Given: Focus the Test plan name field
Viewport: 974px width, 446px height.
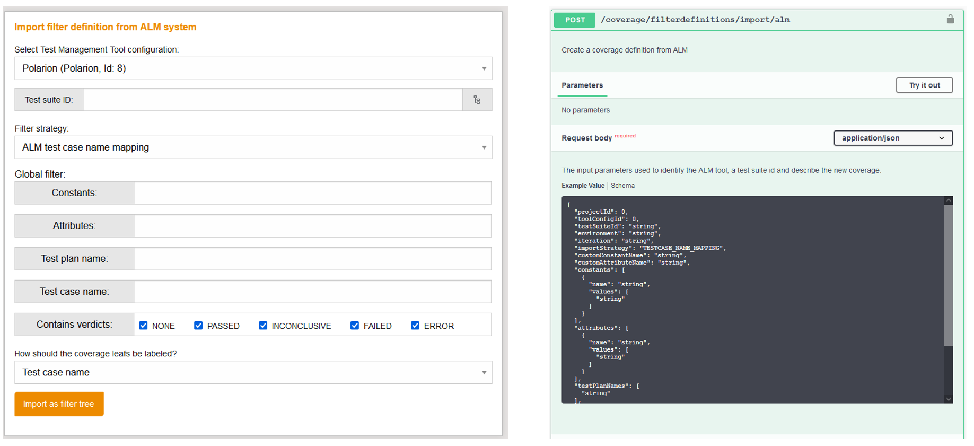Looking at the screenshot, I should pyautogui.click(x=312, y=259).
